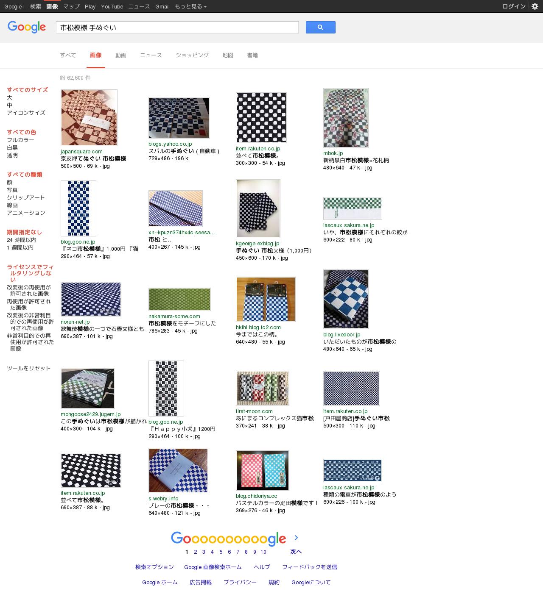
Task: Filter color by 透明
Action: click(12, 155)
